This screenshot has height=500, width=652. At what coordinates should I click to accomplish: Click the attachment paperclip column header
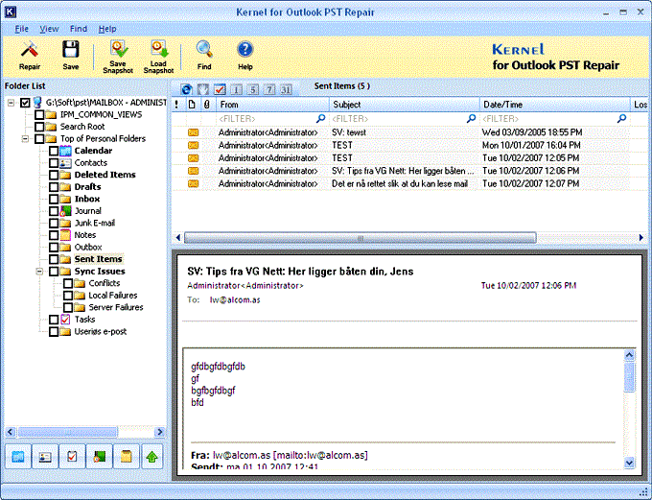(x=207, y=104)
